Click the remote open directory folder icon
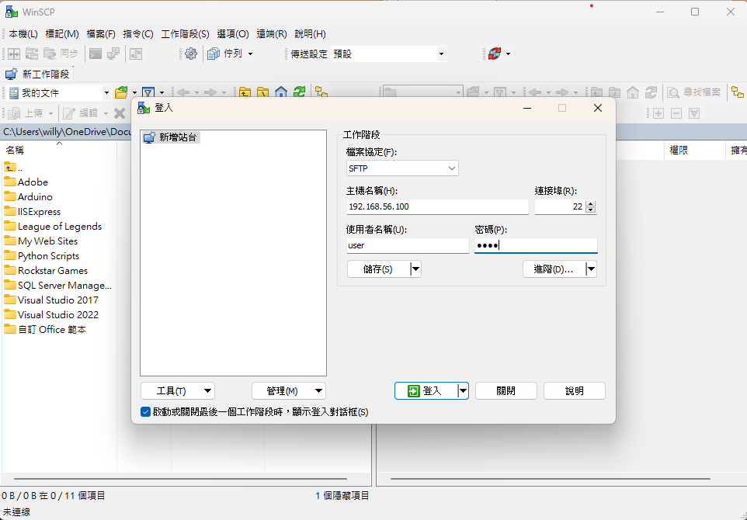The width and height of the screenshot is (747, 520). click(473, 92)
